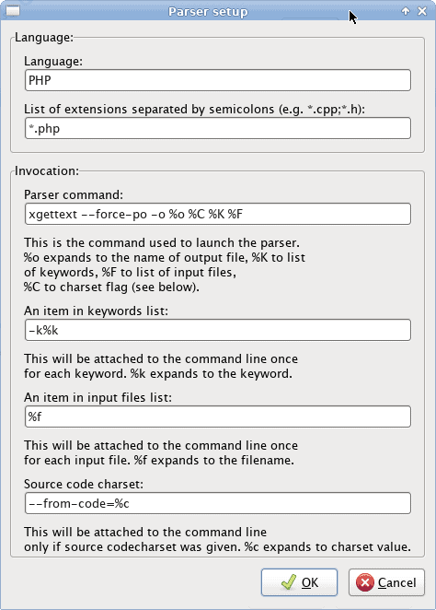Click the 'An item in input files list' label
436x610 pixels.
[98, 397]
